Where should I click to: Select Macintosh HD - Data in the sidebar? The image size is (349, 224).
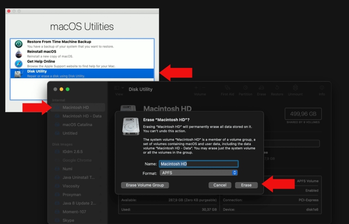coord(78,116)
